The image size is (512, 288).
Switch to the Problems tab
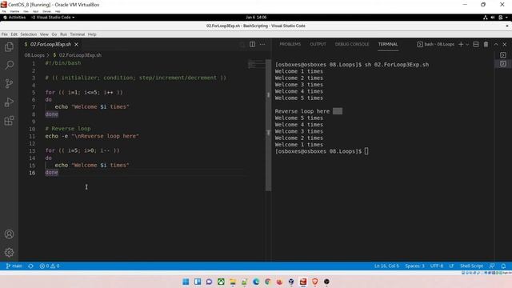pos(290,44)
